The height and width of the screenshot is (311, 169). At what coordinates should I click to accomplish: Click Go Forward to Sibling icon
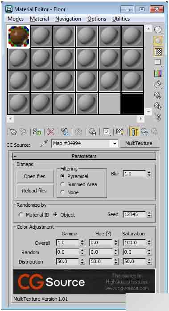pos(154,132)
